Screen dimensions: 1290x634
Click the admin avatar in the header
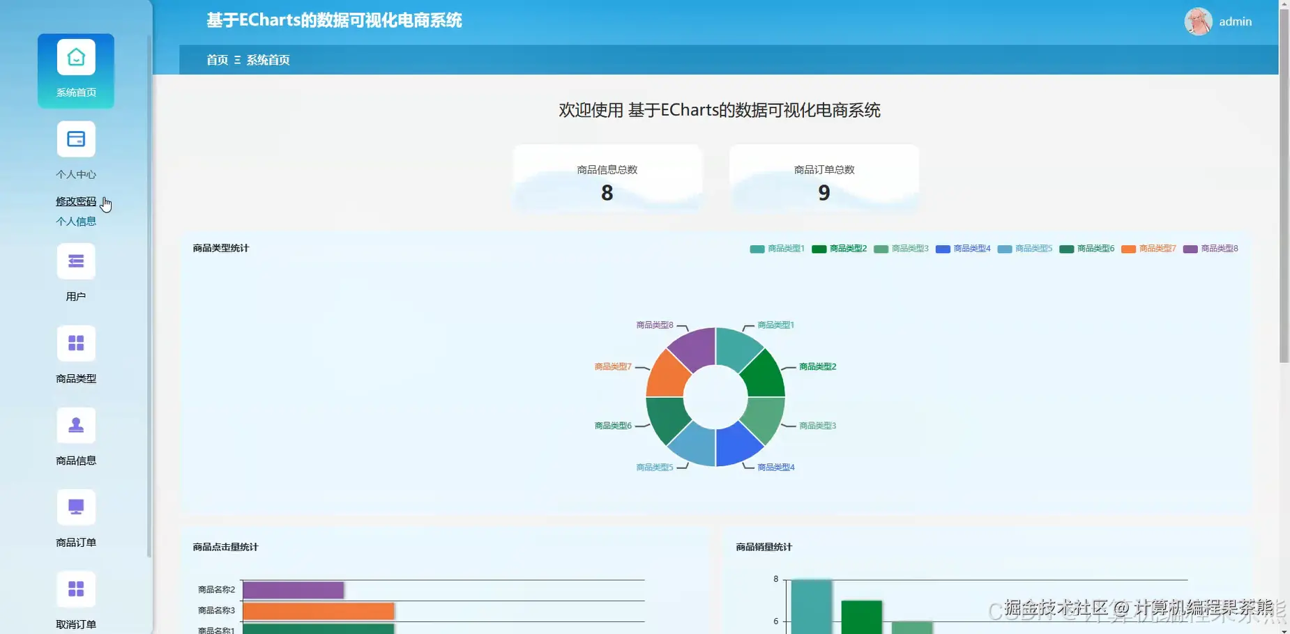point(1197,22)
